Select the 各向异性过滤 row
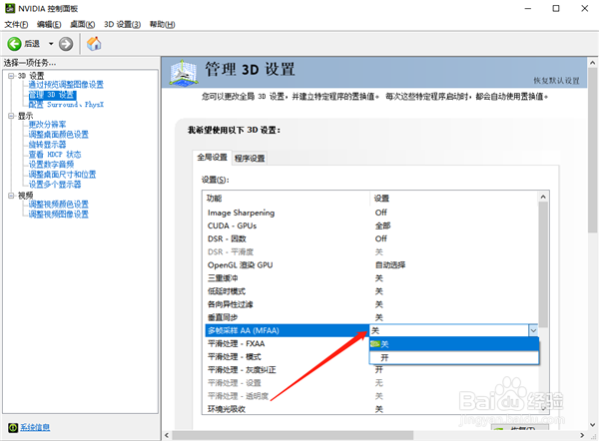Screen dimensions: 599x441 pos(371,304)
